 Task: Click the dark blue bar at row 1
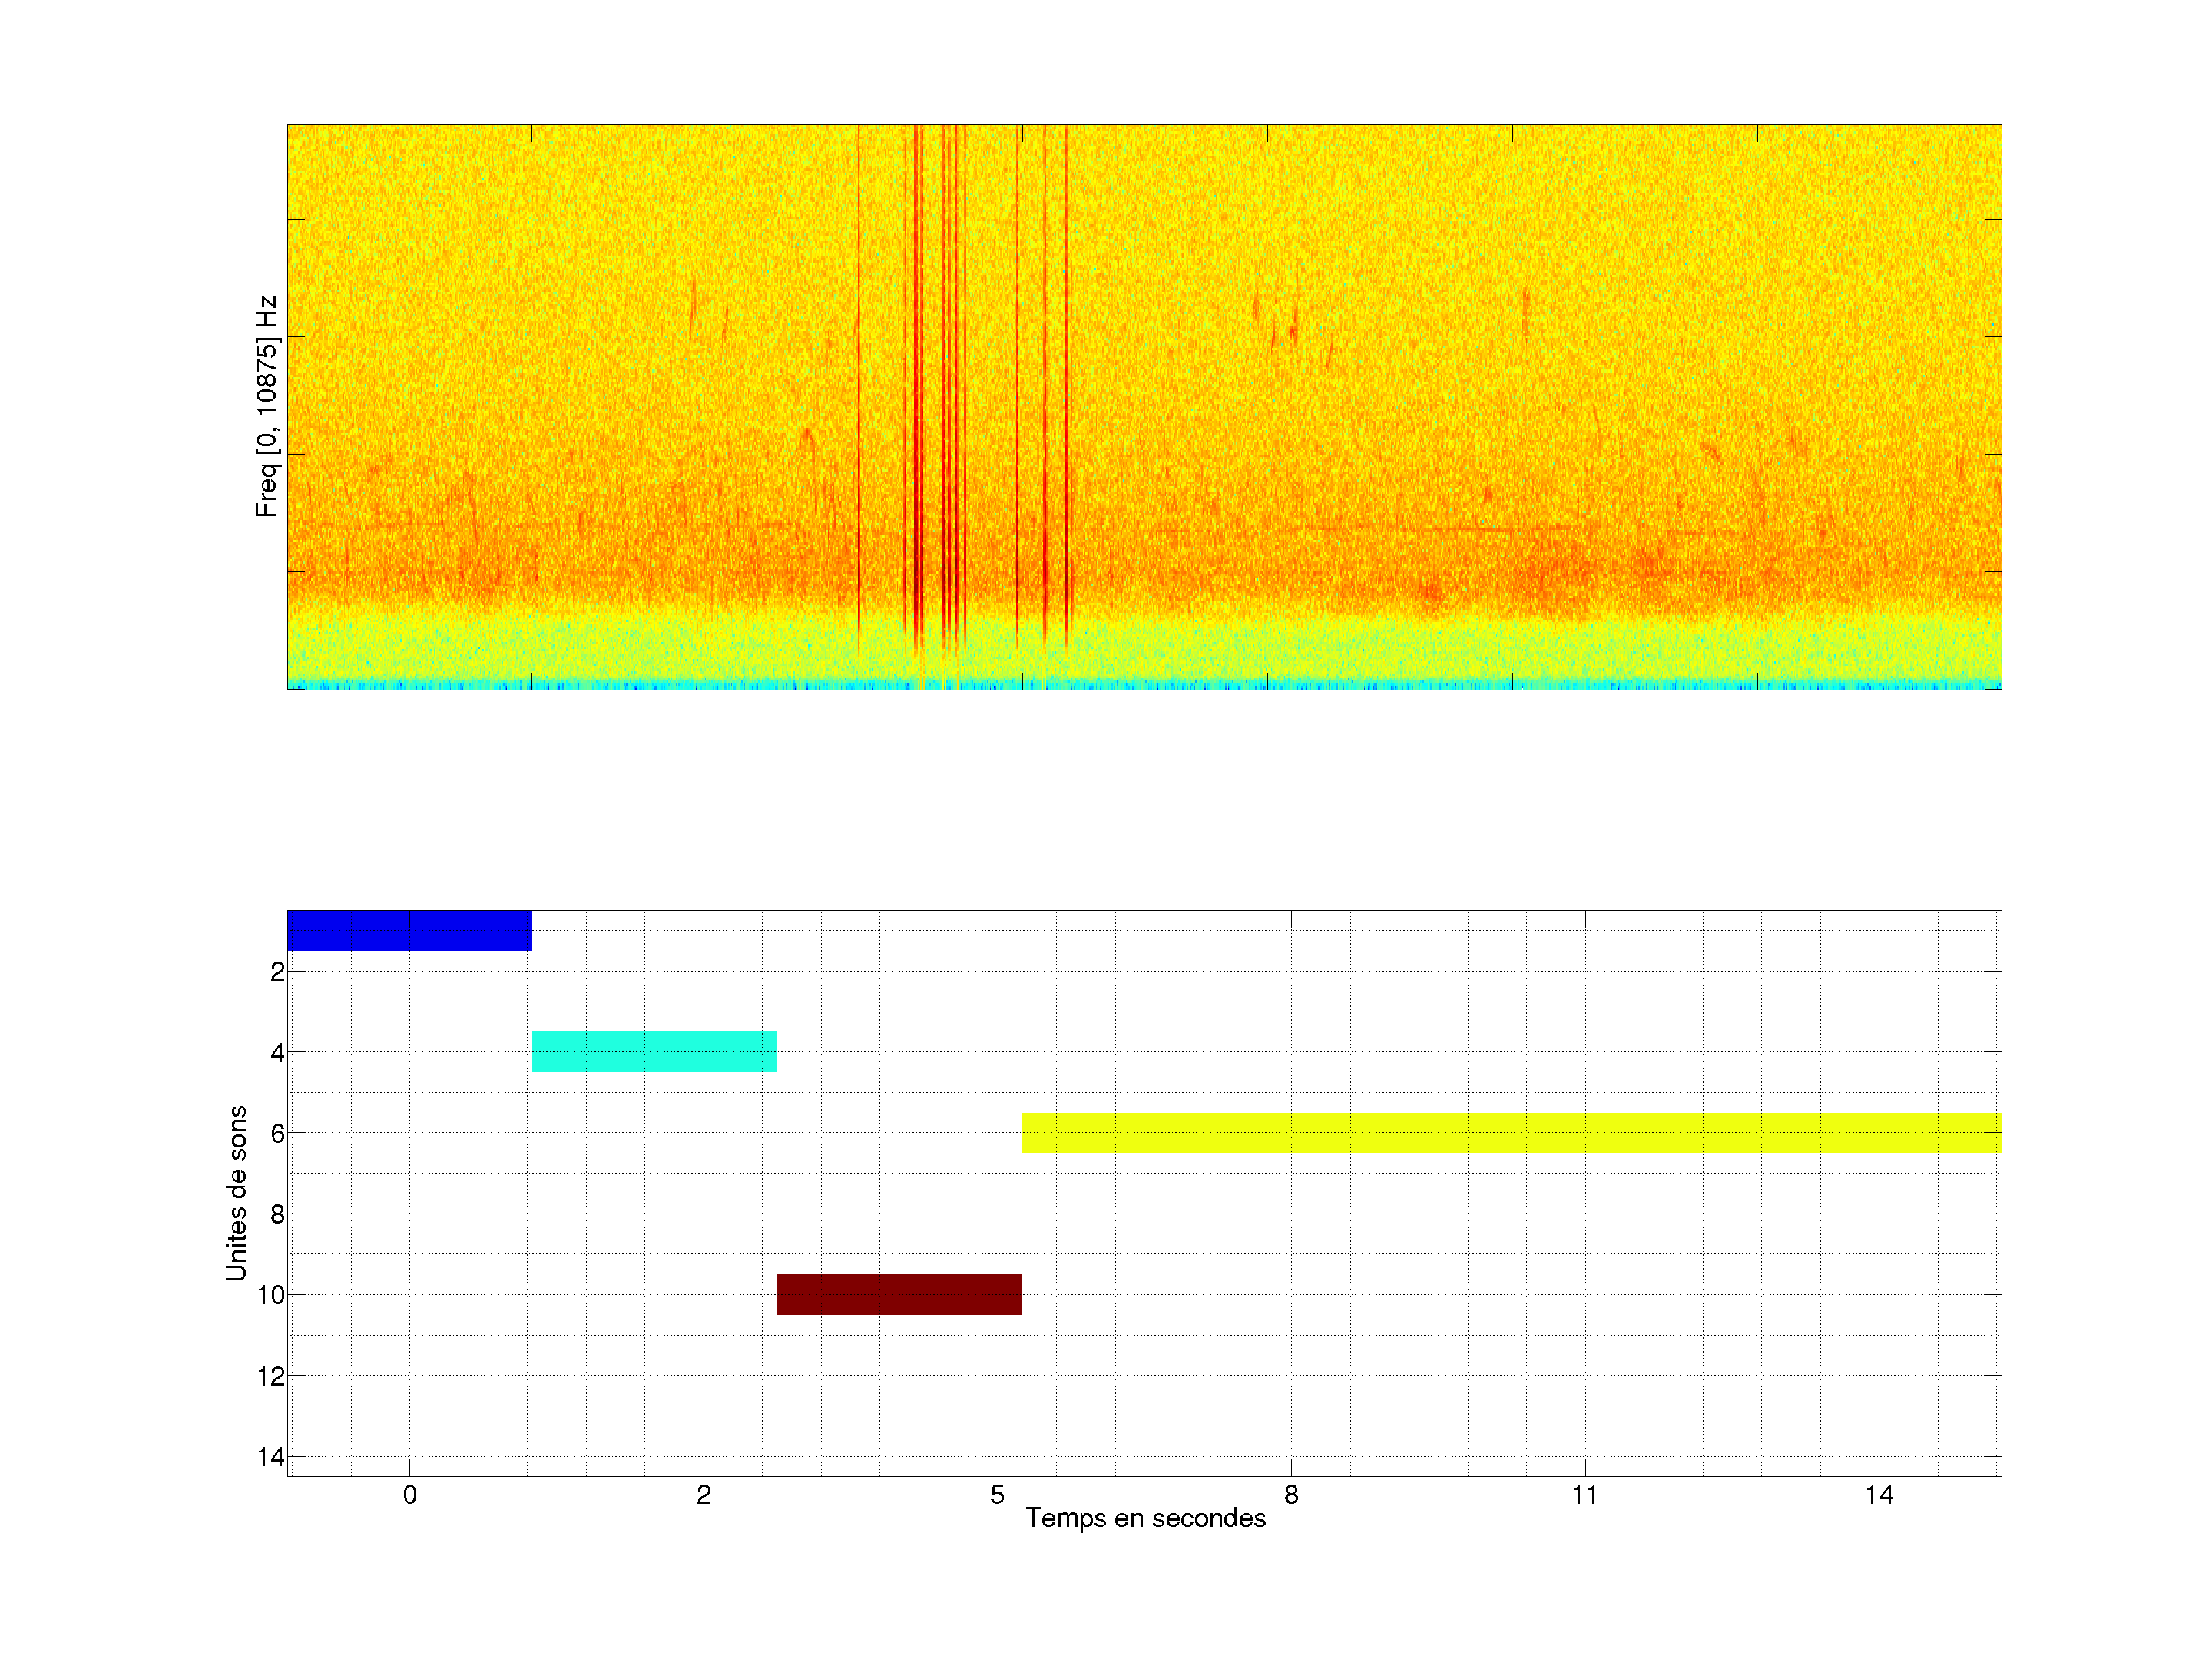(x=409, y=930)
